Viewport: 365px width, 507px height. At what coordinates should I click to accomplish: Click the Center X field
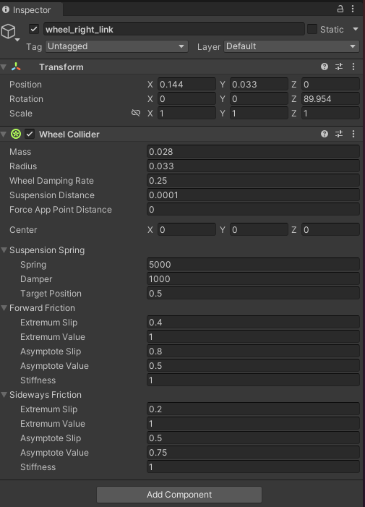[x=186, y=229]
